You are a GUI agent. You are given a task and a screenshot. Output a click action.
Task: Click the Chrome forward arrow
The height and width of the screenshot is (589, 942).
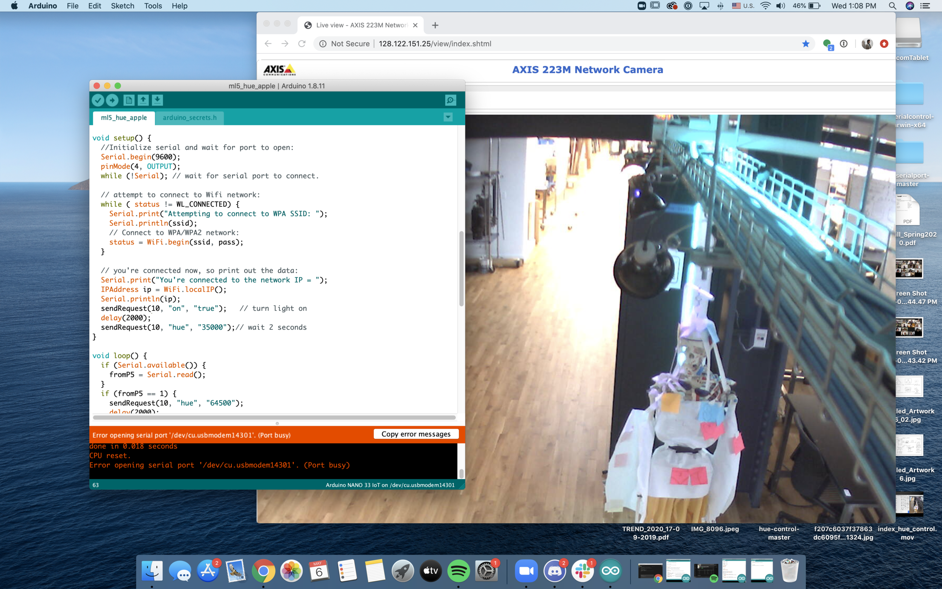point(285,44)
